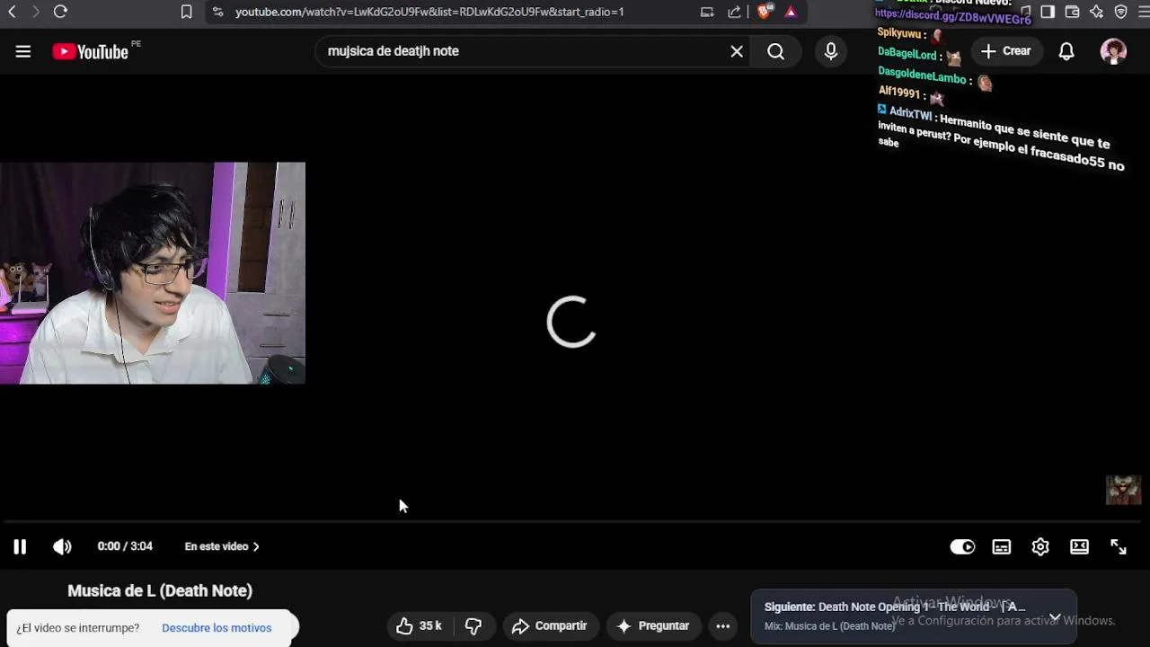Open account avatar menu

pos(1114,51)
